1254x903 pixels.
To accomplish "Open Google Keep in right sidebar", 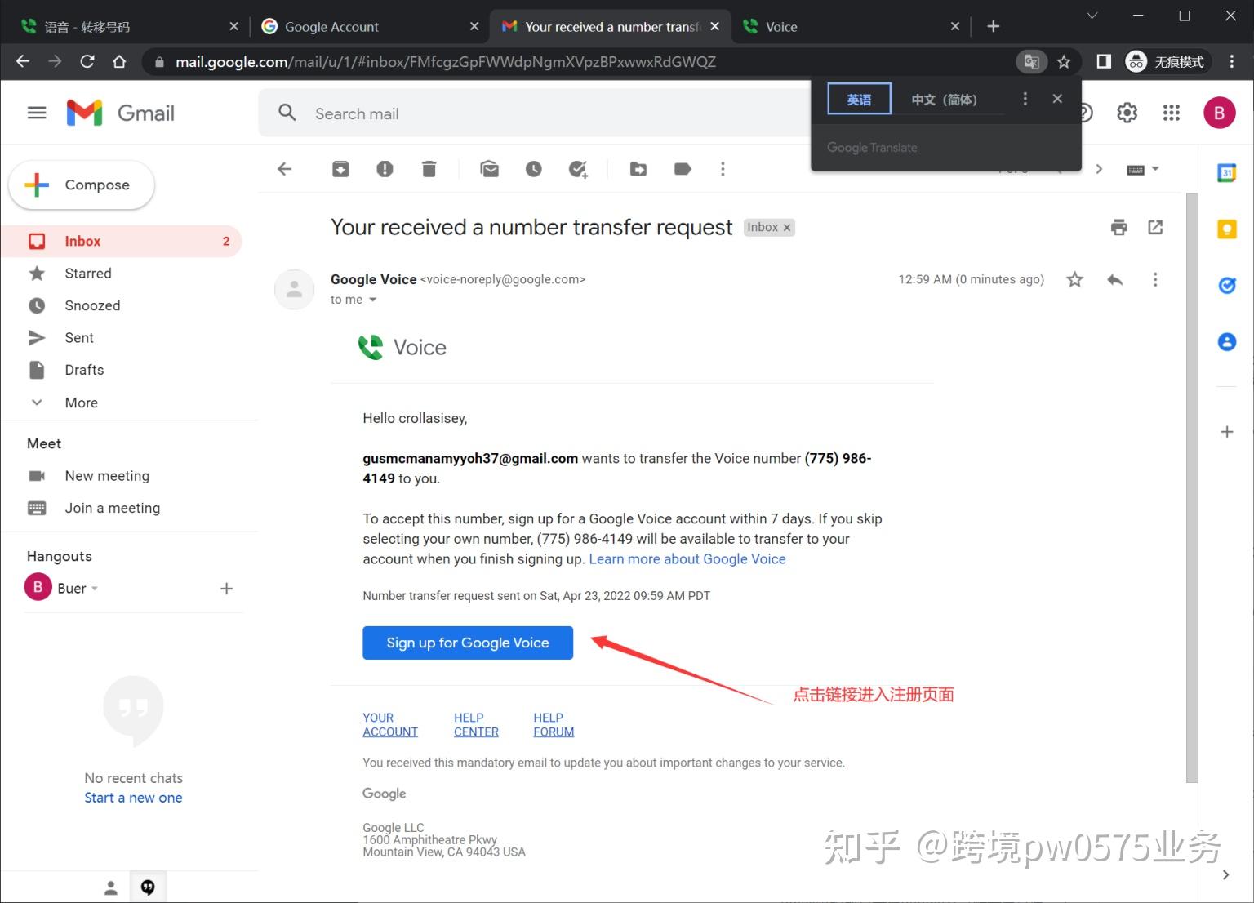I will (1226, 229).
